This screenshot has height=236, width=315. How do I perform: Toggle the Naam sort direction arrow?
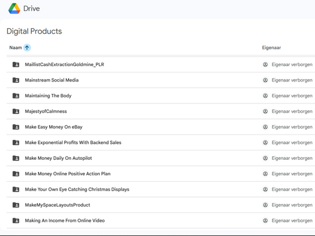[27, 48]
